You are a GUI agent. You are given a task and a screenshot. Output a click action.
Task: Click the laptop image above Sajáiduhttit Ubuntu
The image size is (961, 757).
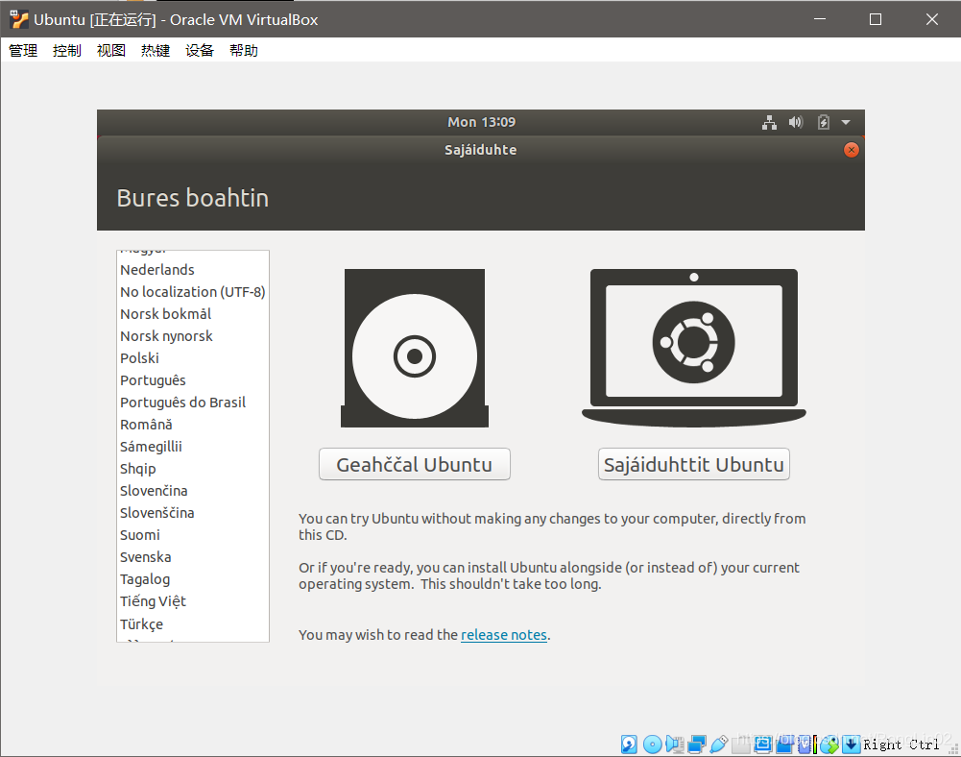click(x=694, y=348)
